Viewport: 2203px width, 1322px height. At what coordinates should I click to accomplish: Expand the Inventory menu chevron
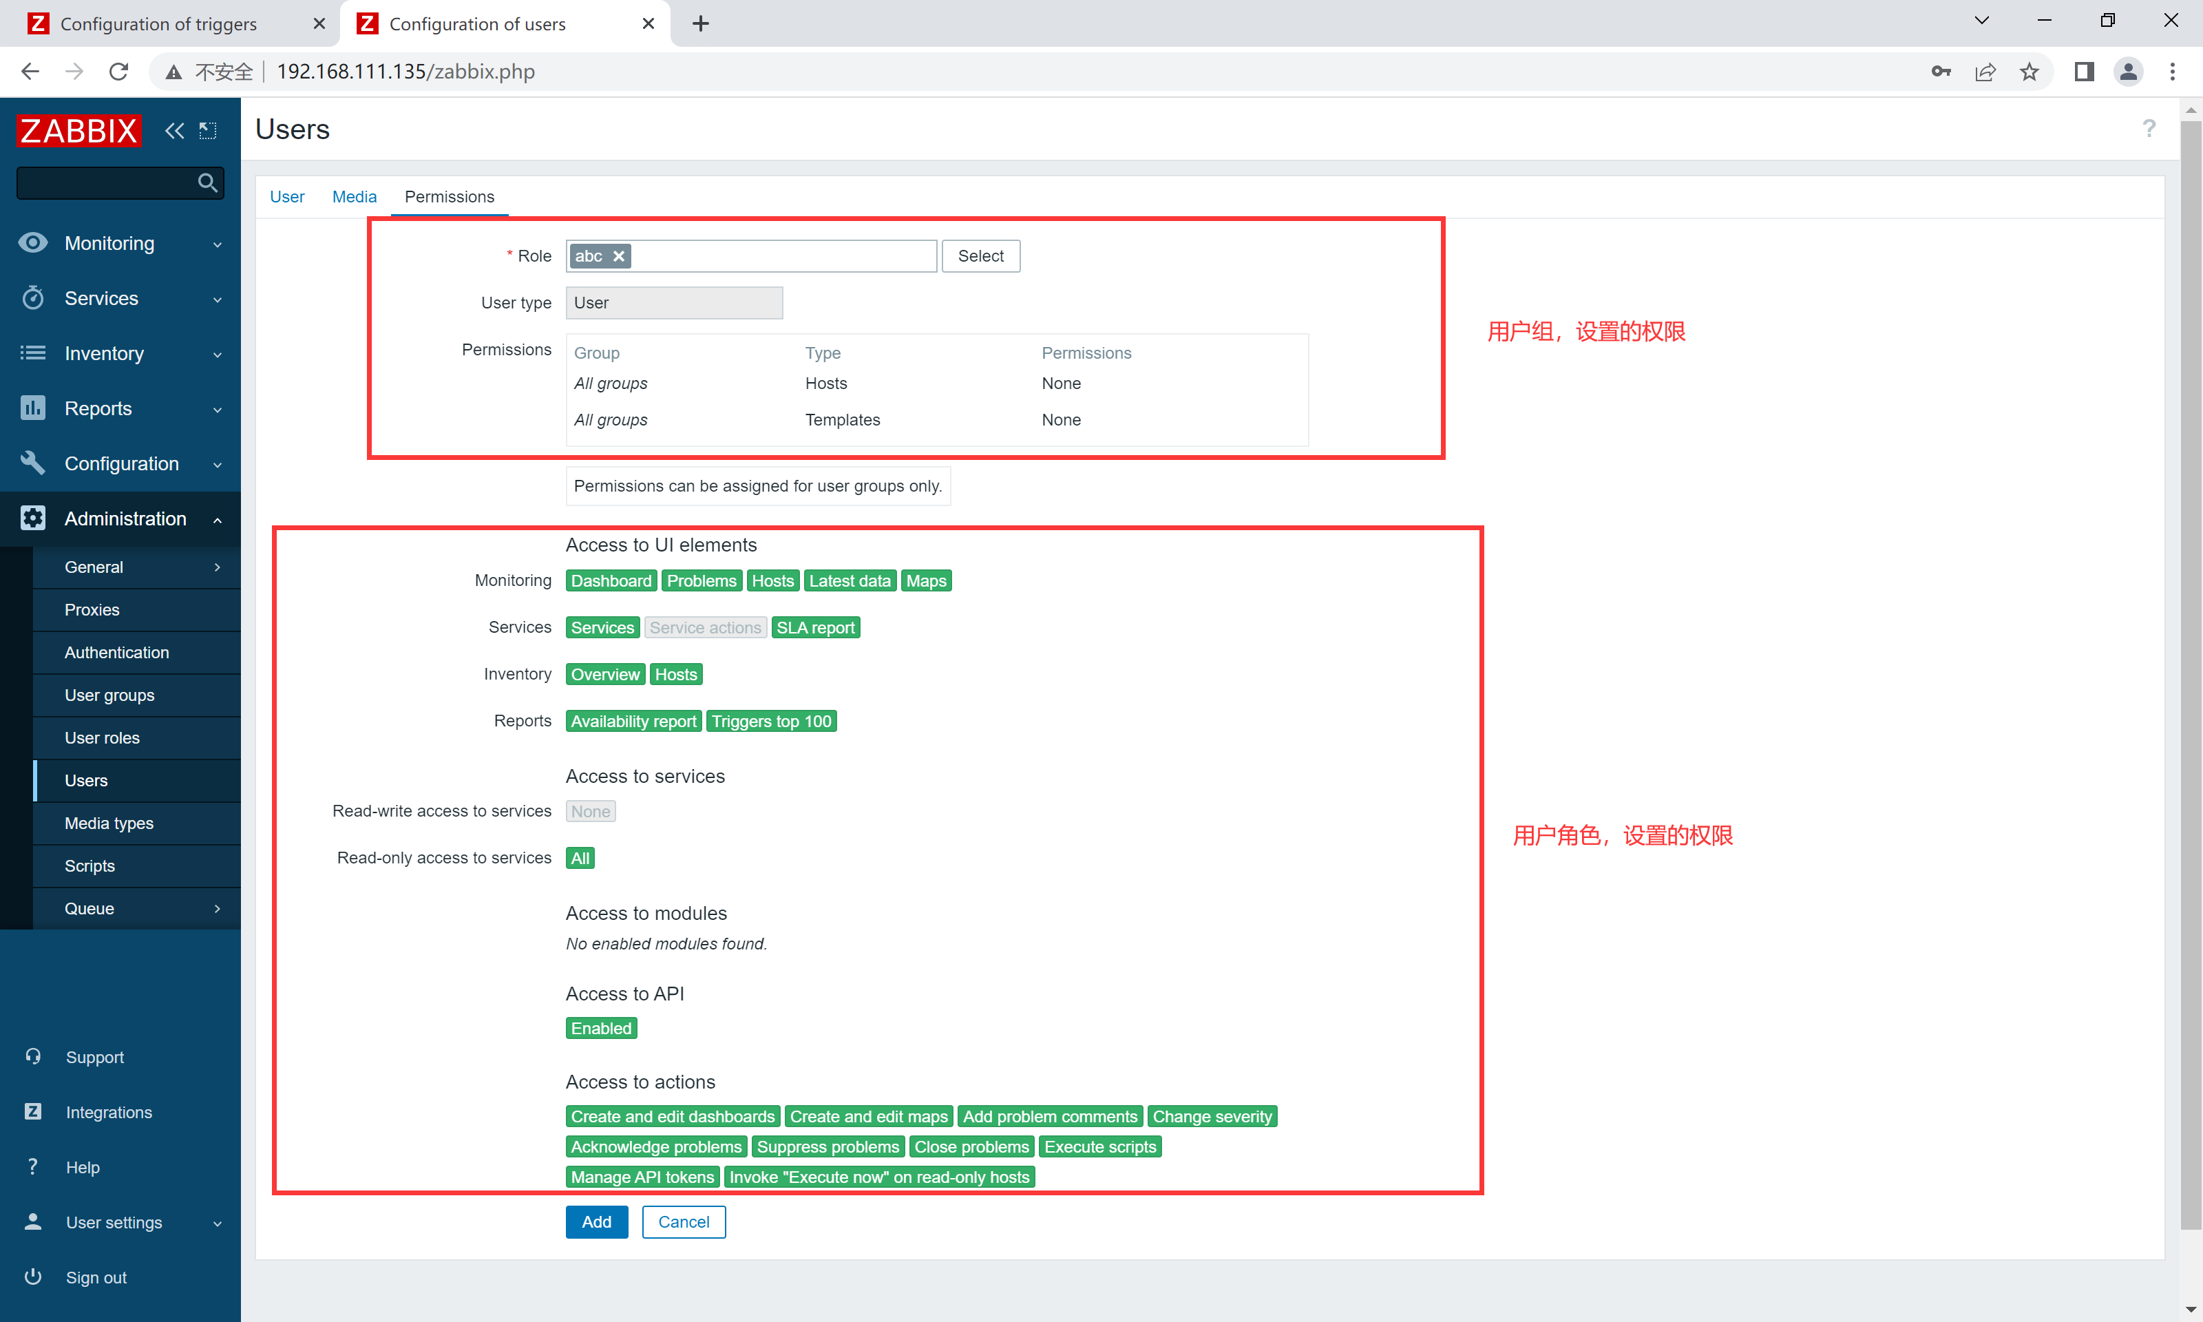[x=218, y=355]
